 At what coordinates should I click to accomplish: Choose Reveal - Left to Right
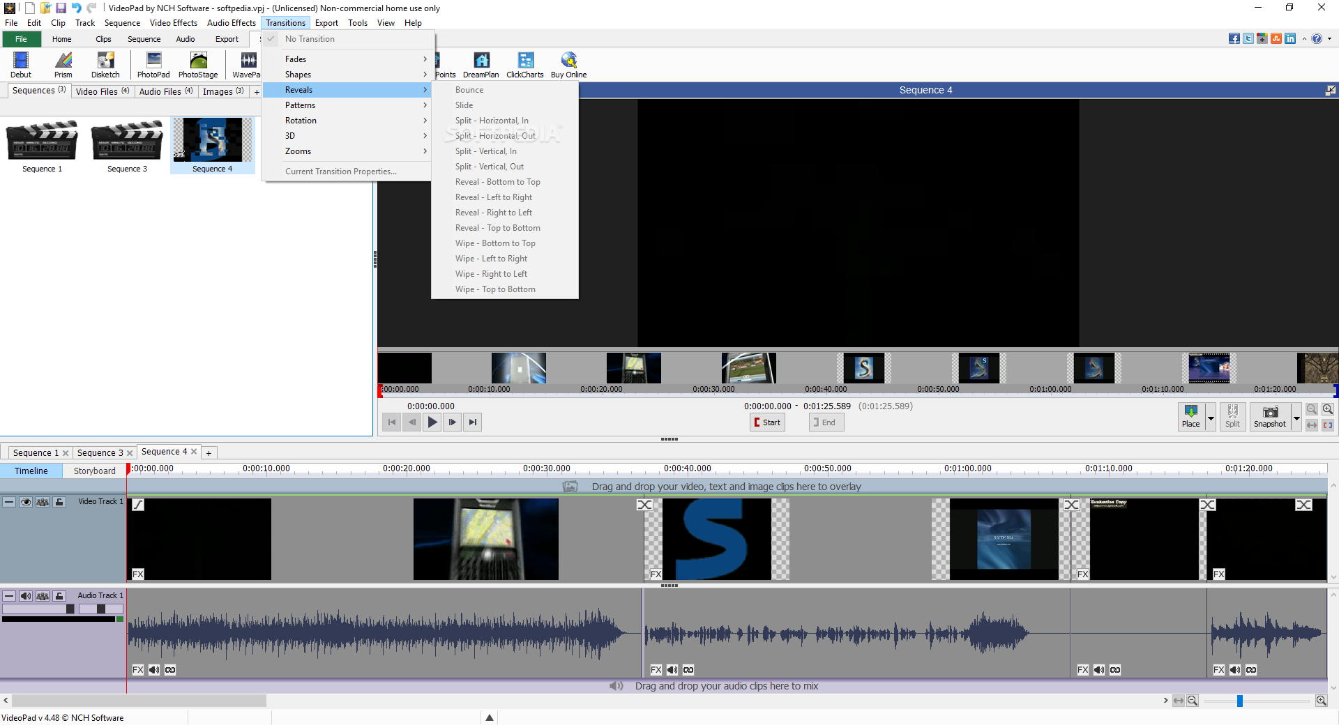pos(505,197)
